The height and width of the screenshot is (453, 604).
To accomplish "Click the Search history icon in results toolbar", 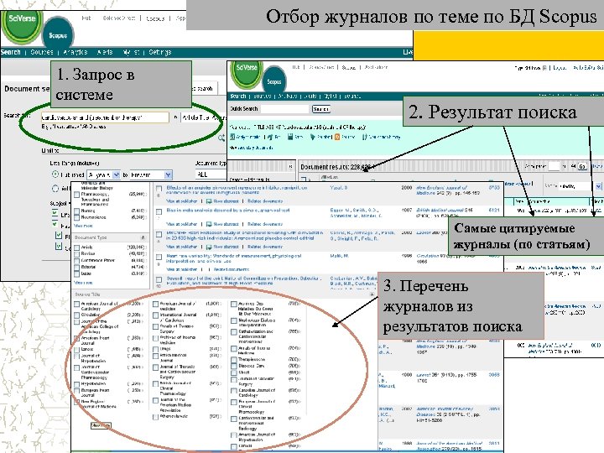I will [x=364, y=137].
